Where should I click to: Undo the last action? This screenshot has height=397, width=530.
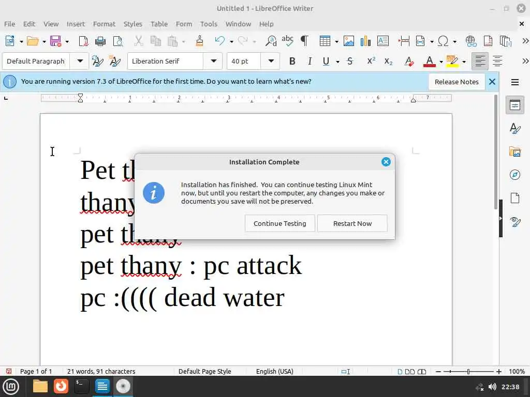[x=219, y=41]
